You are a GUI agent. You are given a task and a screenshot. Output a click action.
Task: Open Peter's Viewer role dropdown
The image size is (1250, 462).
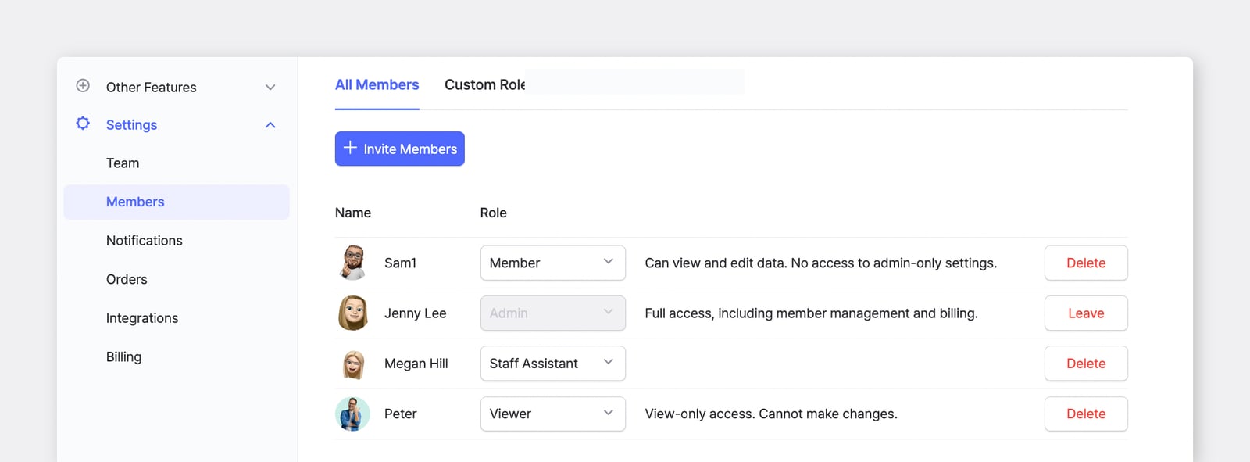coord(552,414)
